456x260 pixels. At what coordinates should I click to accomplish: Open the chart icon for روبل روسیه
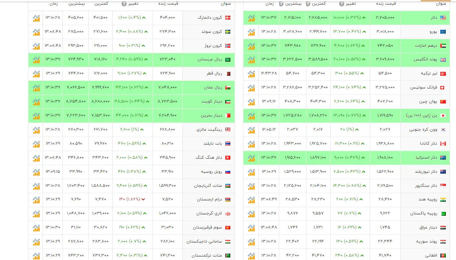[37, 172]
